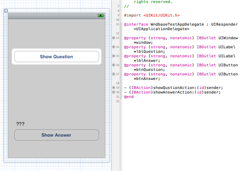The width and height of the screenshot is (240, 171).
Task: Click WndbaseTestAppDelegate in the interface line
Action: tap(177, 24)
